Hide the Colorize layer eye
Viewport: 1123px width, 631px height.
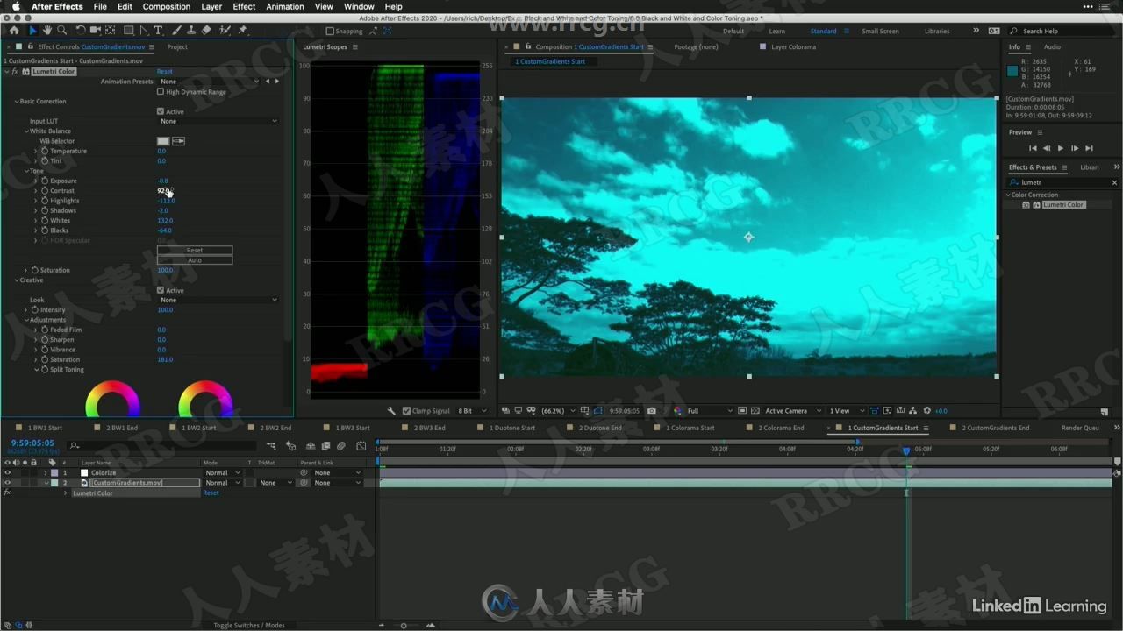click(x=7, y=473)
